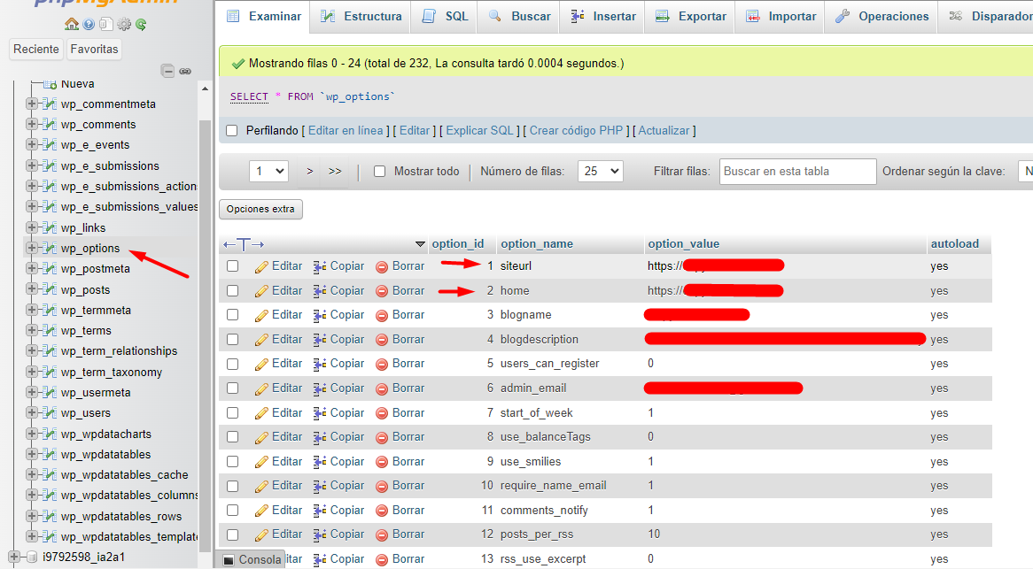Click the Buscar en esta tabla field

click(x=798, y=171)
